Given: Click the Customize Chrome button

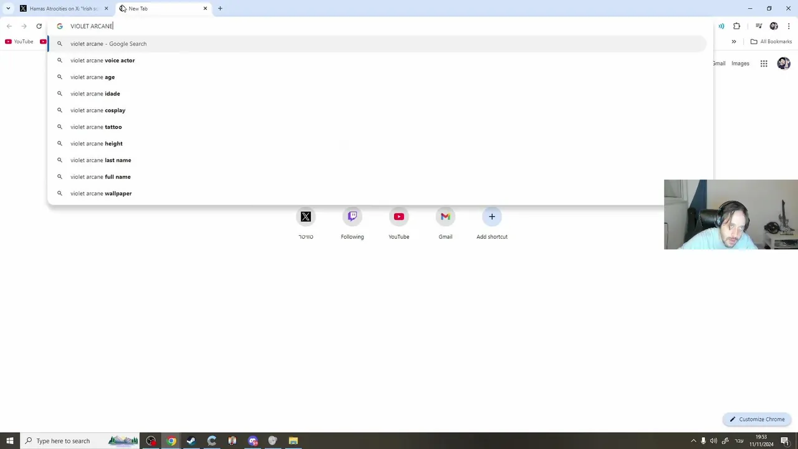Looking at the screenshot, I should 757,420.
